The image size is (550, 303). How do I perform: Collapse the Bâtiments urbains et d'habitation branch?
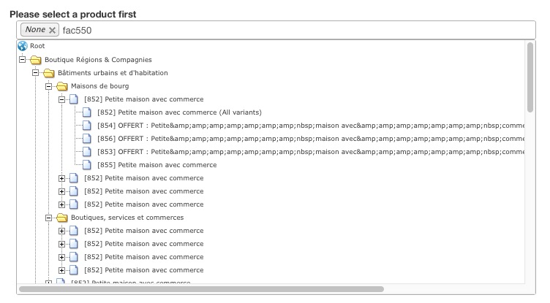pyautogui.click(x=36, y=73)
